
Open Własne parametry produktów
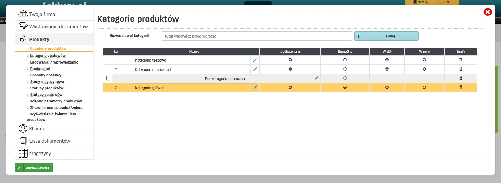pyautogui.click(x=56, y=101)
